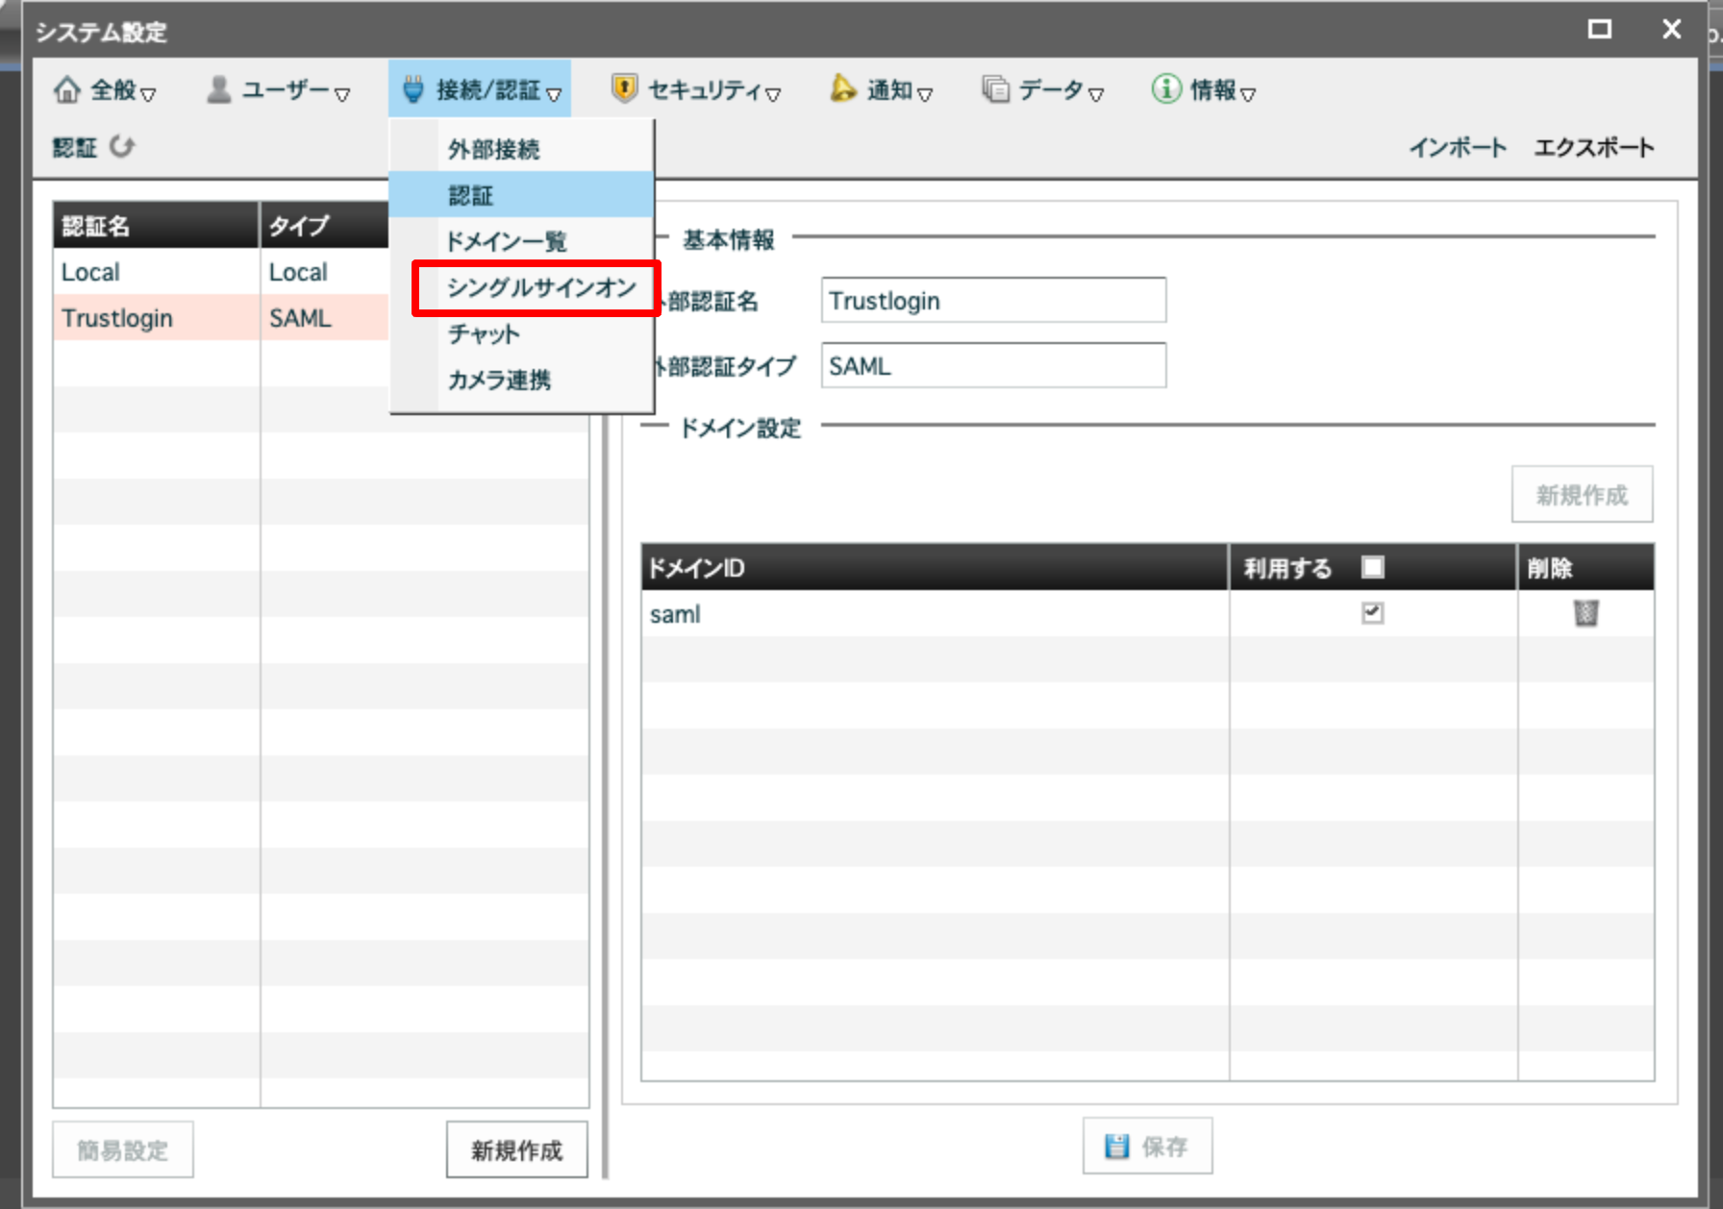Click the エクスポート link
The image size is (1723, 1209).
click(1593, 148)
